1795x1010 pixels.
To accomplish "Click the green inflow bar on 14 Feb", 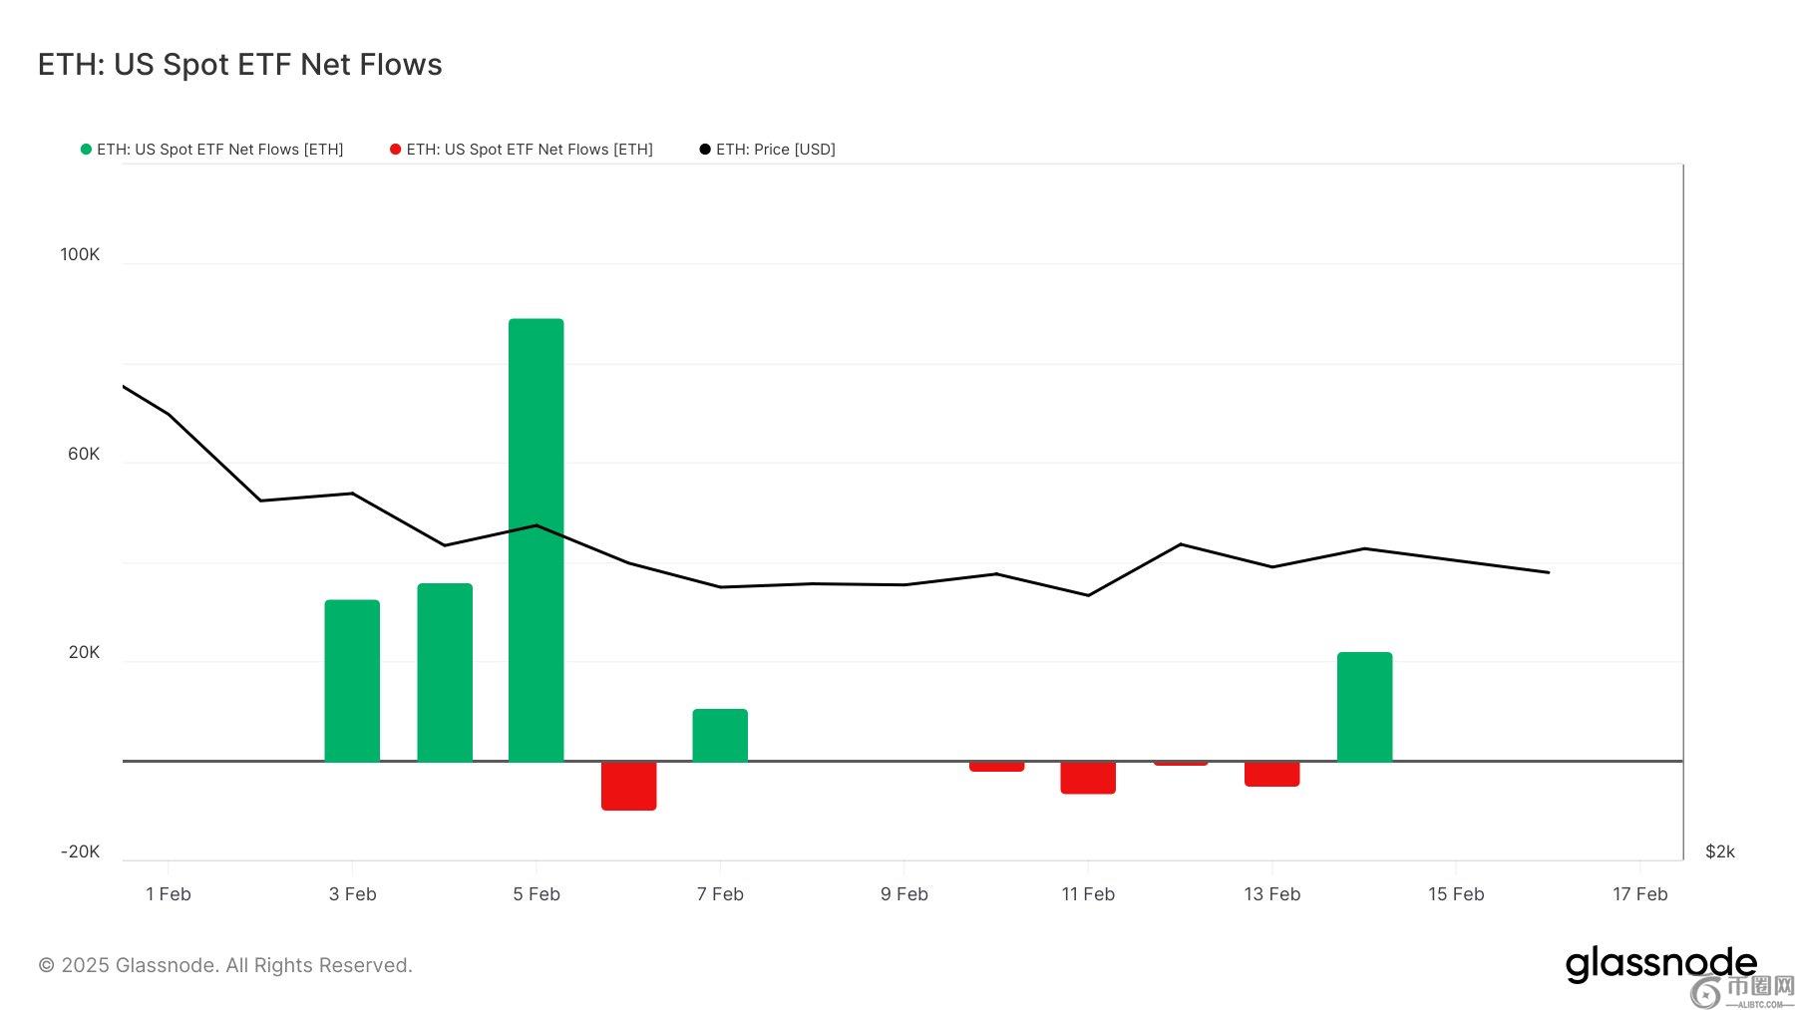I will pos(1364,706).
